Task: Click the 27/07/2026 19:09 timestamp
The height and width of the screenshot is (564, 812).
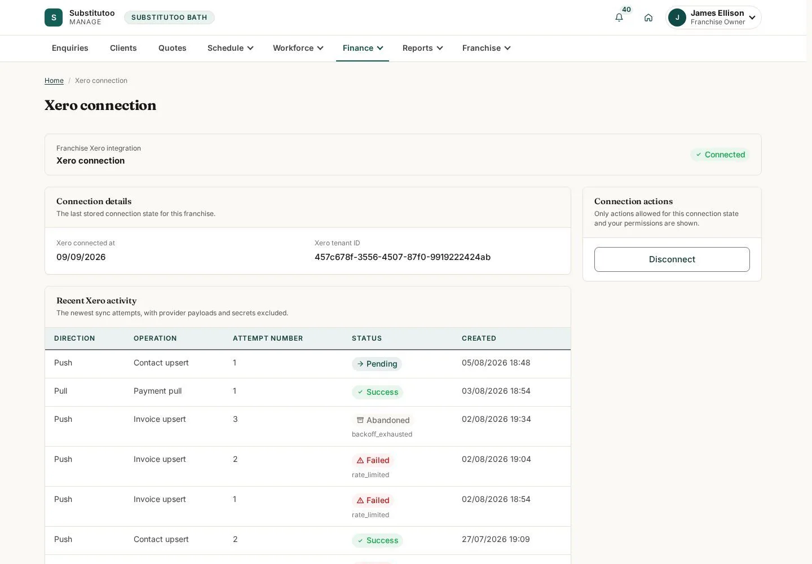Action: coord(496,539)
